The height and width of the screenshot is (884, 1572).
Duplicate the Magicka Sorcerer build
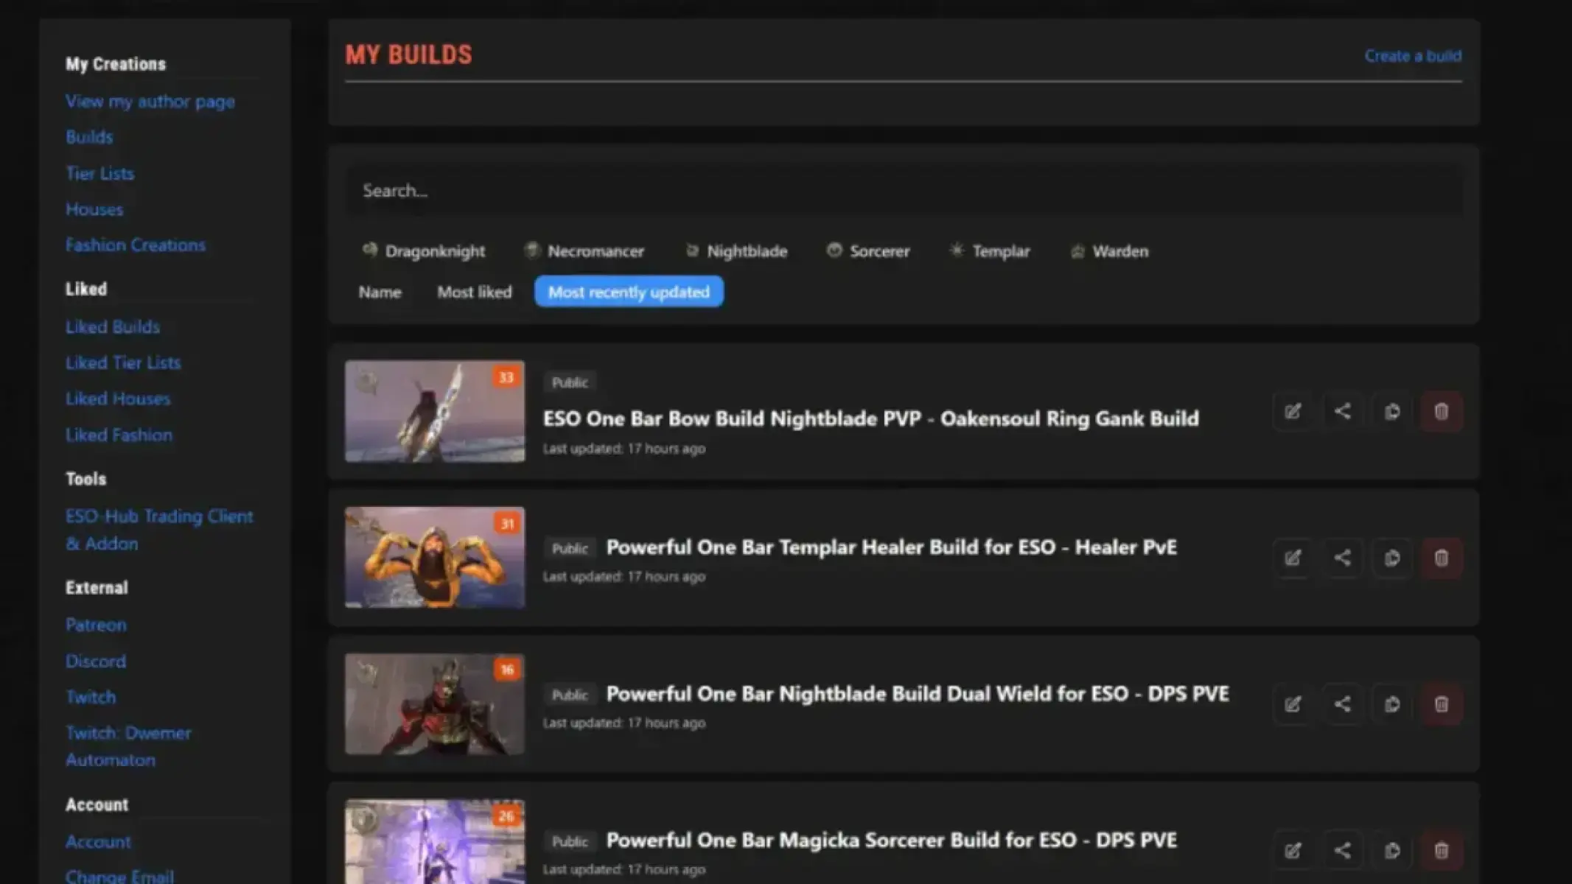click(x=1391, y=851)
